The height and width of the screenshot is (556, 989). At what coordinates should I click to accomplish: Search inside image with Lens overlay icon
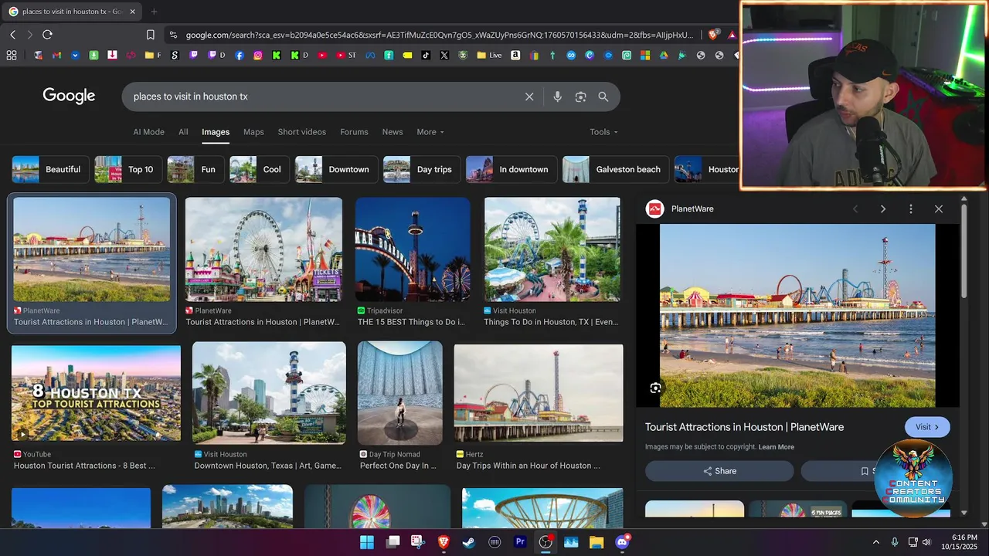[655, 388]
